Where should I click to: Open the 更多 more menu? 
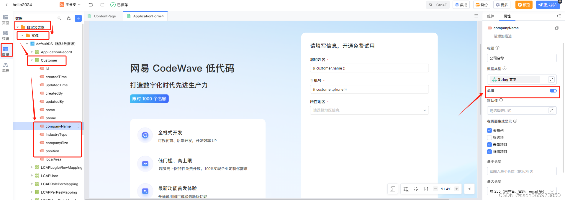[x=502, y=5]
